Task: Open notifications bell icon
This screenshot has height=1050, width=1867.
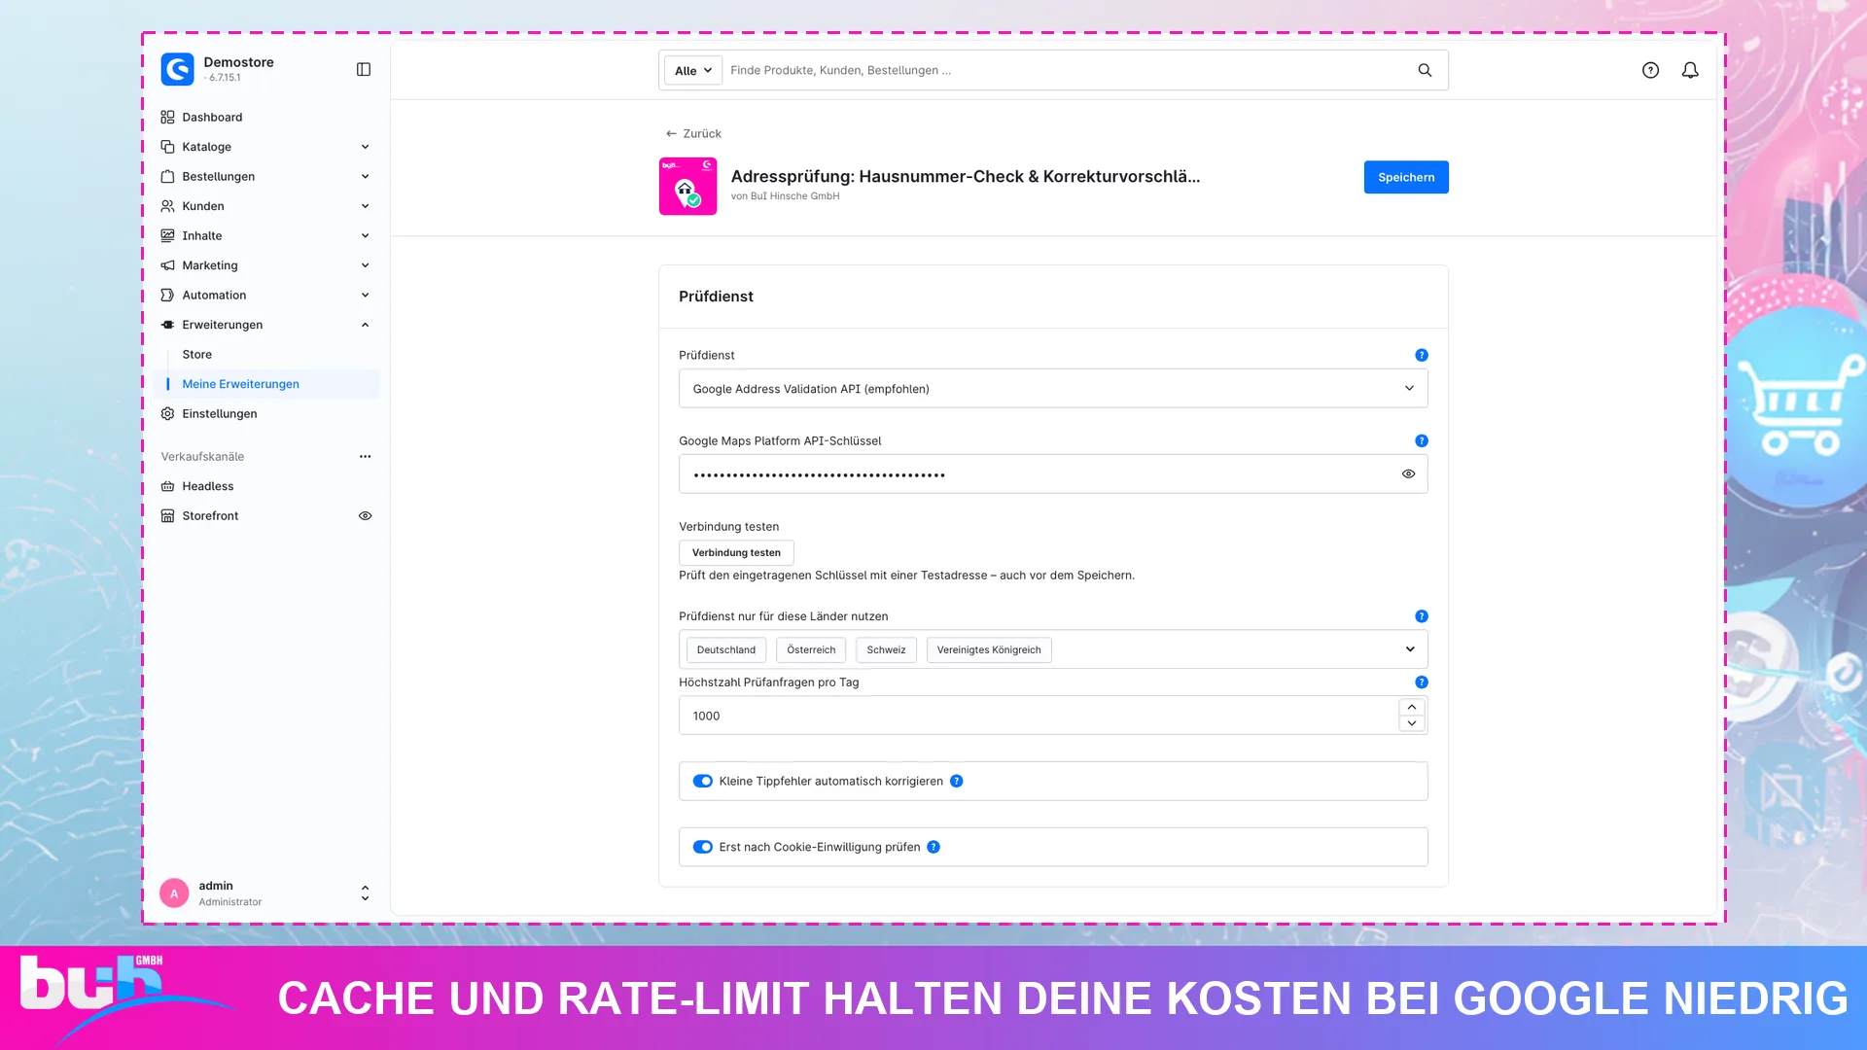Action: (x=1690, y=70)
